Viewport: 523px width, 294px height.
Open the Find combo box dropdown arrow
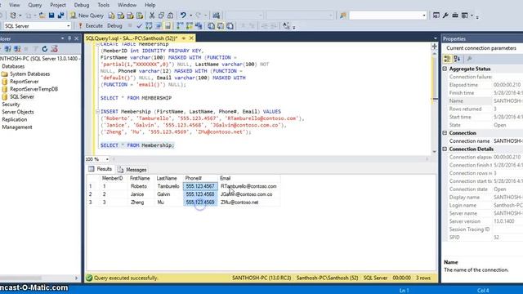pyautogui.click(x=424, y=16)
